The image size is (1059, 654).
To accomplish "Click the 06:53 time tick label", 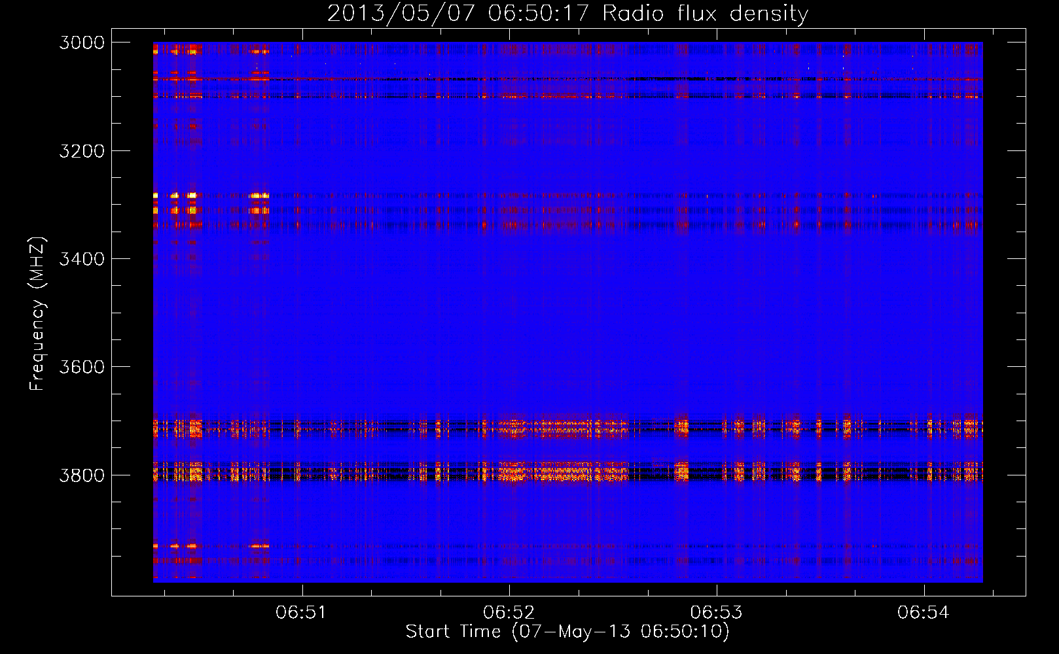I will [x=716, y=612].
